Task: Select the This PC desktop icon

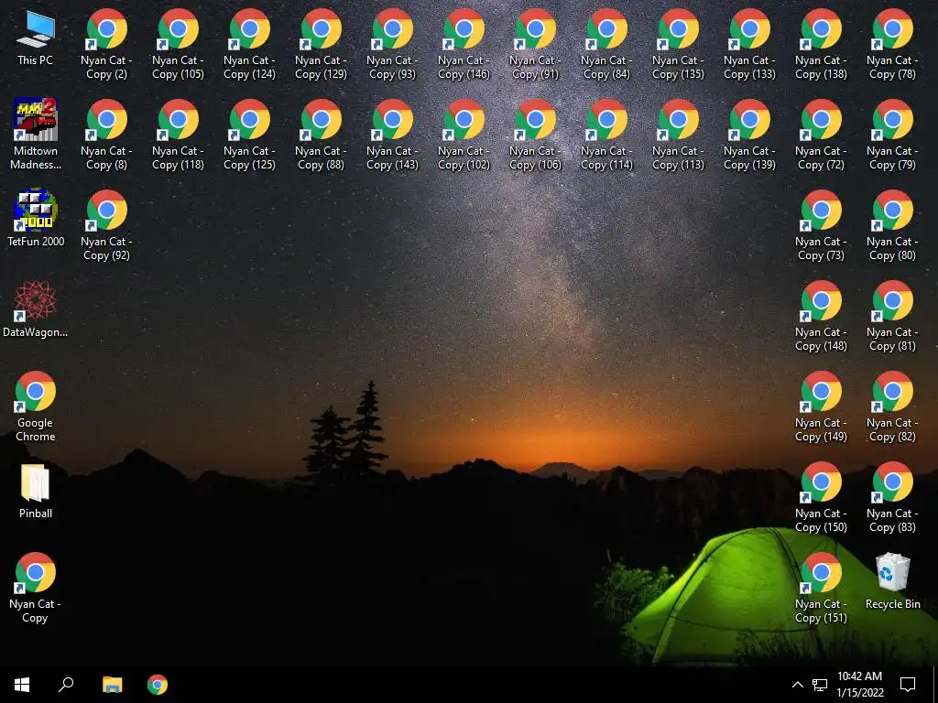Action: (x=36, y=37)
